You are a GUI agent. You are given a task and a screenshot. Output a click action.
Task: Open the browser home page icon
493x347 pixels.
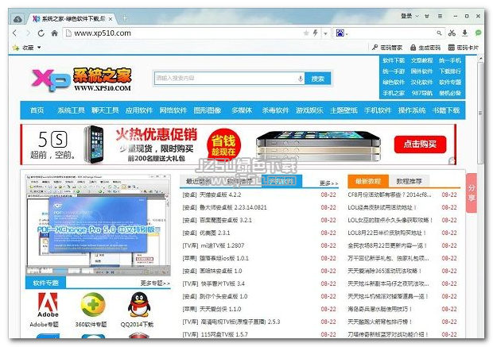click(x=54, y=33)
